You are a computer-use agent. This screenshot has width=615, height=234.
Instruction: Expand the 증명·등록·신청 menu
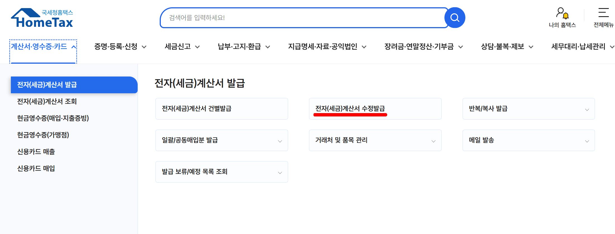pos(120,47)
